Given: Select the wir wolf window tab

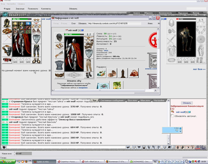Looking at the screenshot, I should coord(24,154).
